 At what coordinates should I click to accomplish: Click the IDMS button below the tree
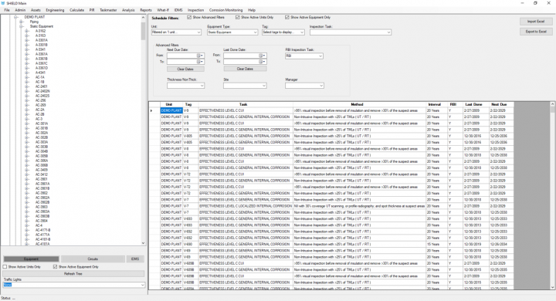135,259
